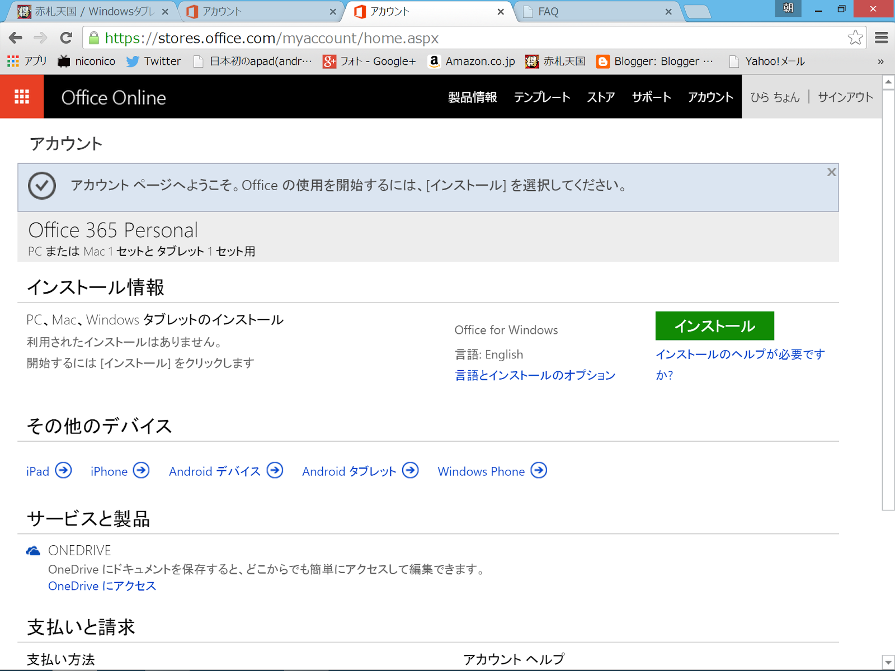This screenshot has height=671, width=895.
Task: Open the サポート menu
Action: click(652, 97)
